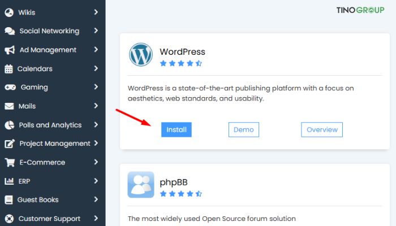Open the E-Commerce category

(x=42, y=163)
